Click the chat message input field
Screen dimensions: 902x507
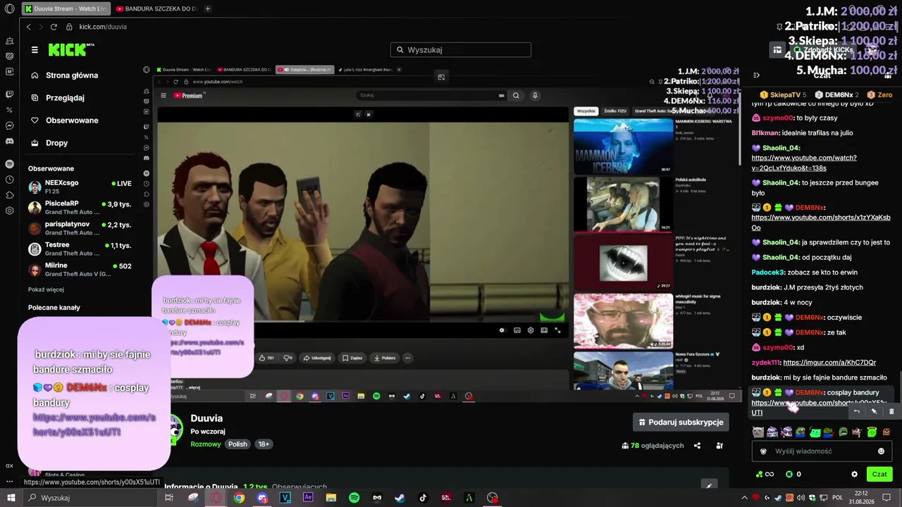tap(822, 451)
